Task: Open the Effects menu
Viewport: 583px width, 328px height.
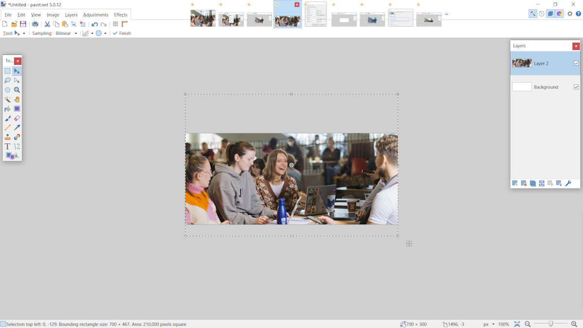Action: (x=120, y=15)
